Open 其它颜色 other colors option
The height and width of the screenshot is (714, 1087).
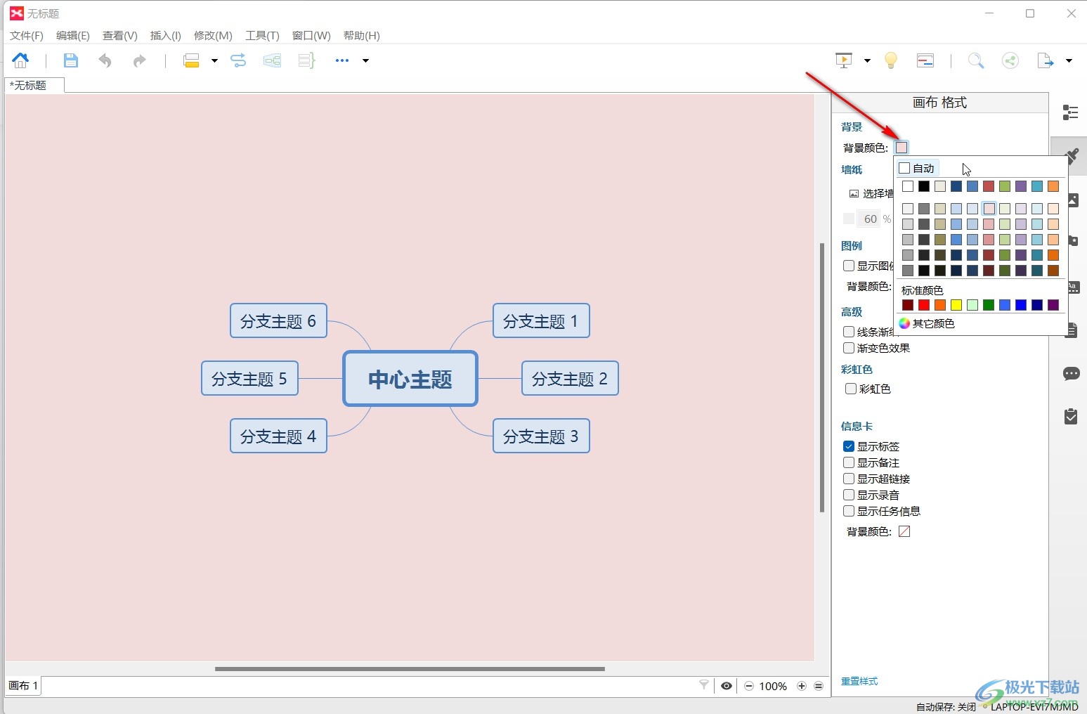click(927, 323)
